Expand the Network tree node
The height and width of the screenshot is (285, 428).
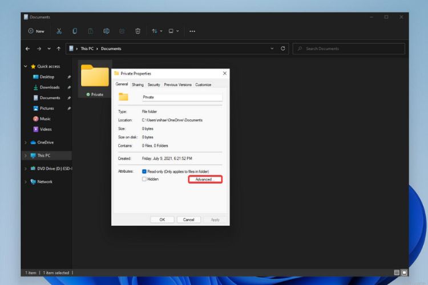click(26, 182)
